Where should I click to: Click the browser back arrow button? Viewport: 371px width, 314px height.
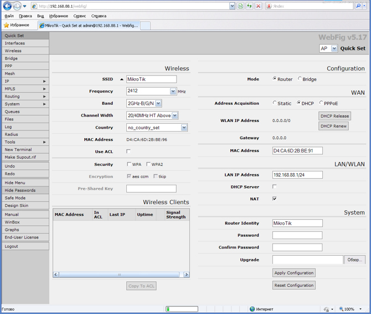coord(8,6)
